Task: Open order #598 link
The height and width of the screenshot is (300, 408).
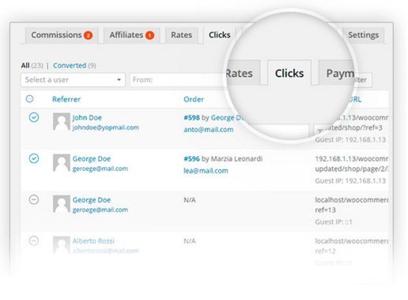Action: (191, 117)
